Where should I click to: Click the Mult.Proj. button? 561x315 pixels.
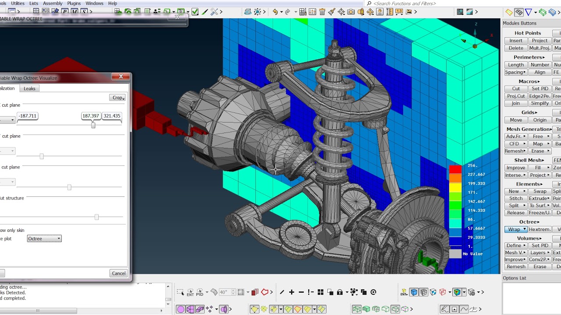pos(540,48)
